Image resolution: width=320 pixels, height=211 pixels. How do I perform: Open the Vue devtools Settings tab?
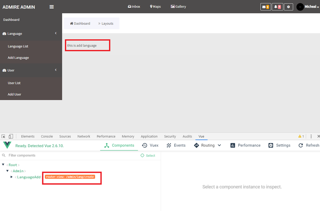pos(279,146)
